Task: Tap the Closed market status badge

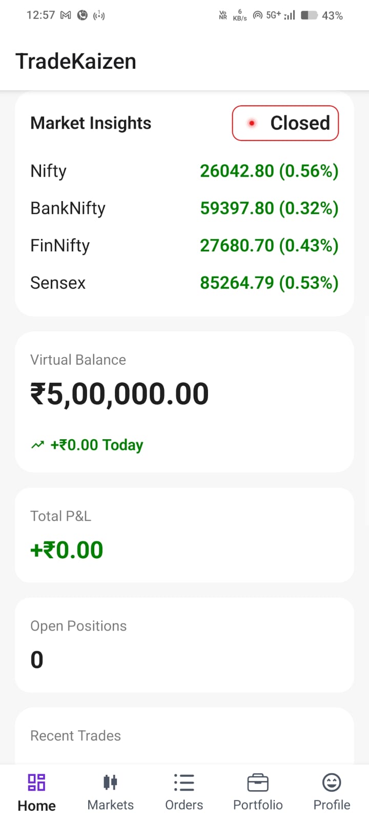Action: coord(285,123)
